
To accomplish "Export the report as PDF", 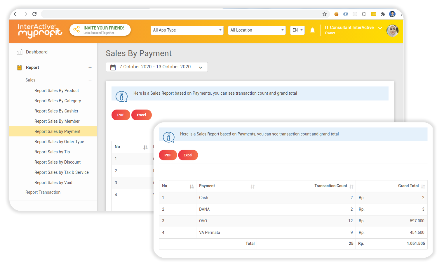I will point(168,155).
